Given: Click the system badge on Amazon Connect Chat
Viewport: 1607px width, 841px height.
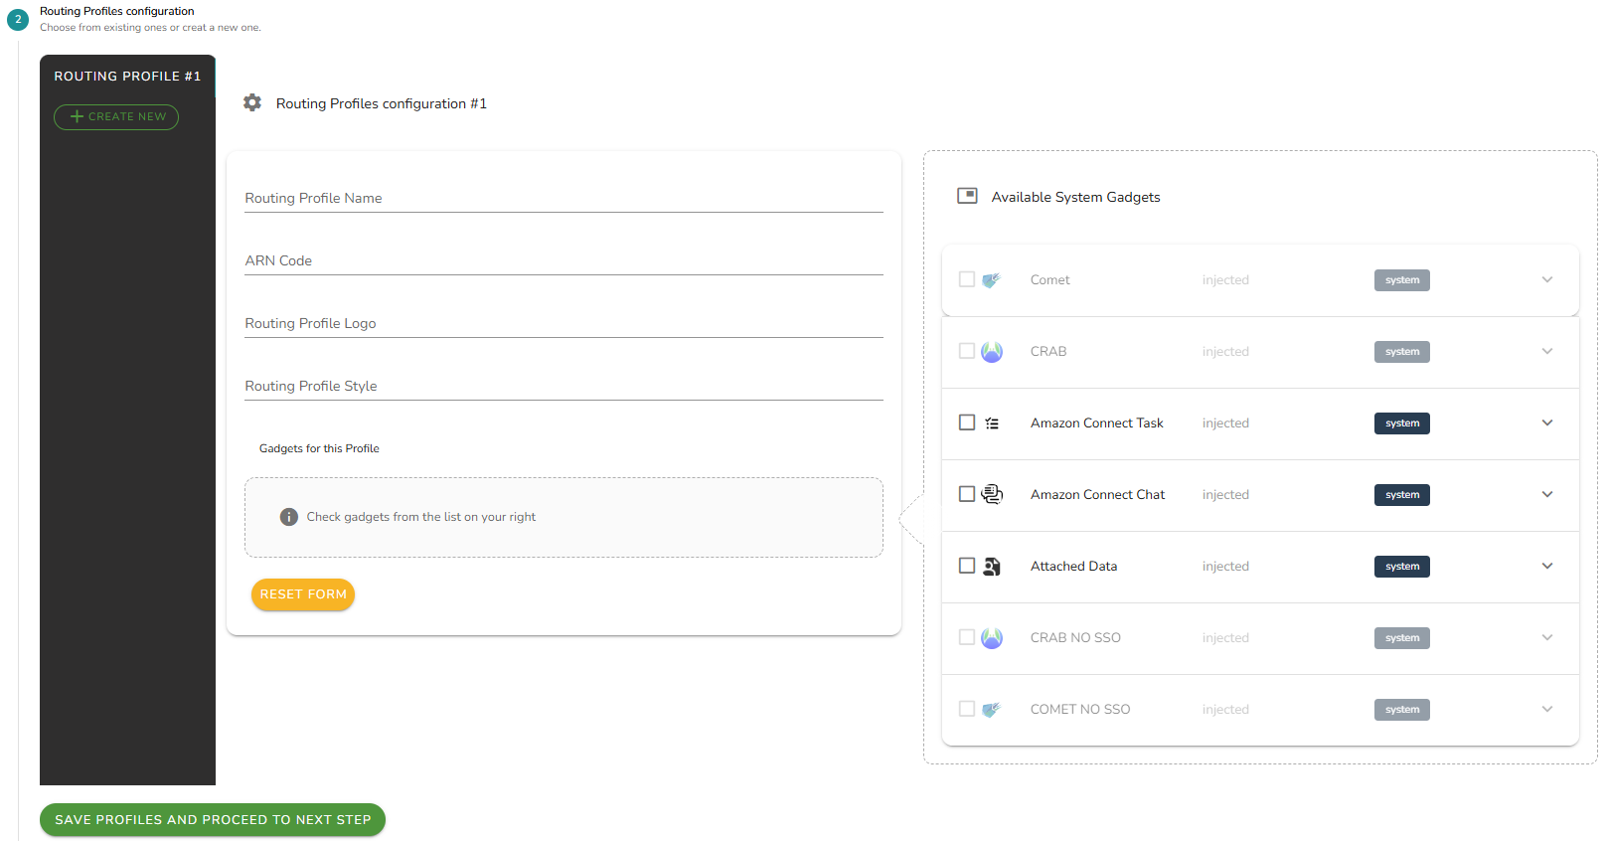Looking at the screenshot, I should click(x=1402, y=495).
